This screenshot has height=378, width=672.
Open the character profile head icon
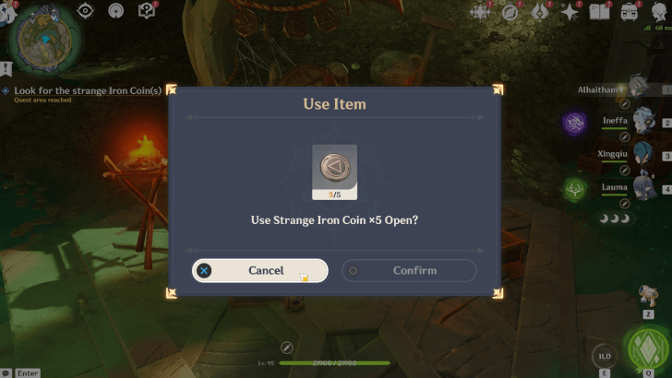click(659, 12)
